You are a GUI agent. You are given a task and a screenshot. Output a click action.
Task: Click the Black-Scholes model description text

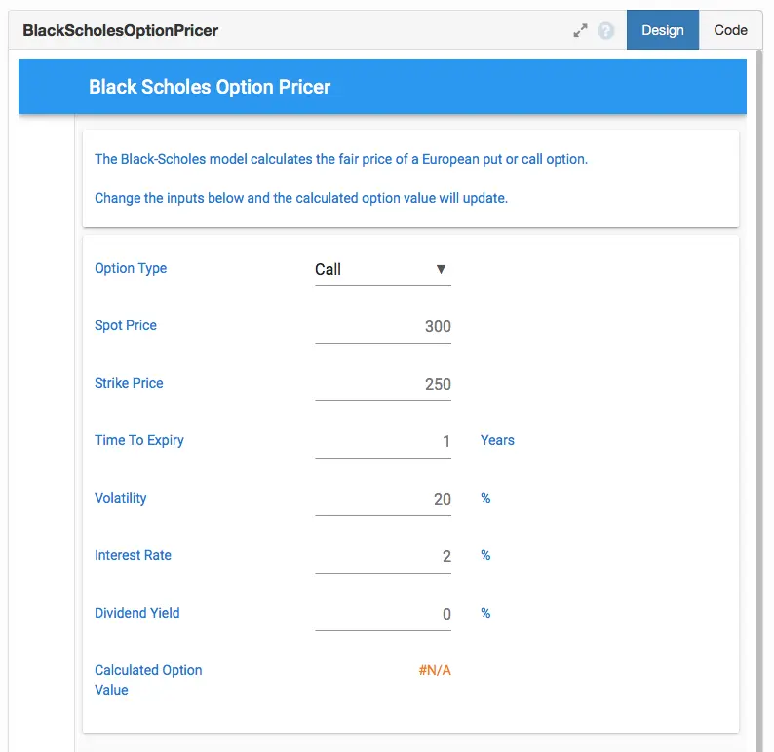pos(341,160)
